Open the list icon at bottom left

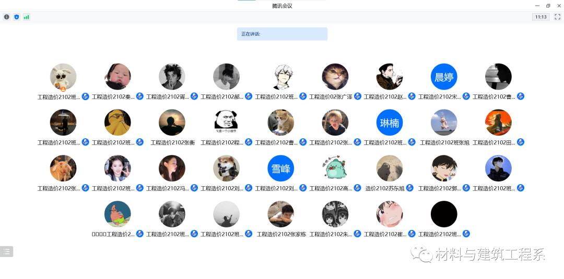click(6, 251)
